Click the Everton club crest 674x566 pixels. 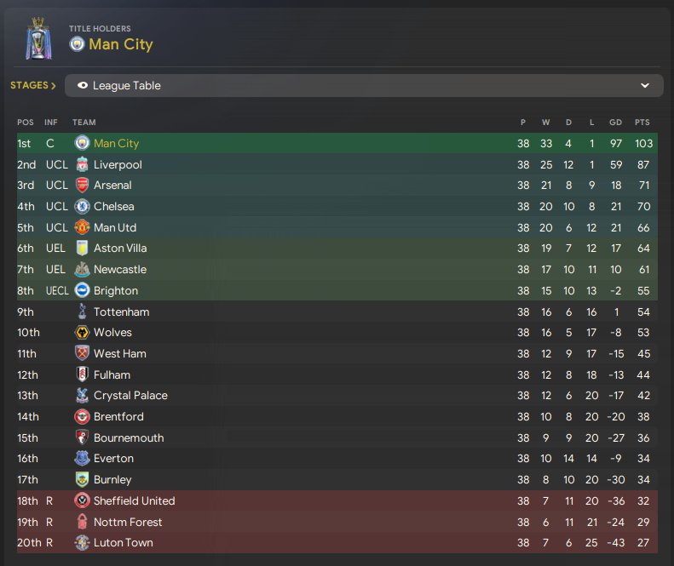[82, 459]
